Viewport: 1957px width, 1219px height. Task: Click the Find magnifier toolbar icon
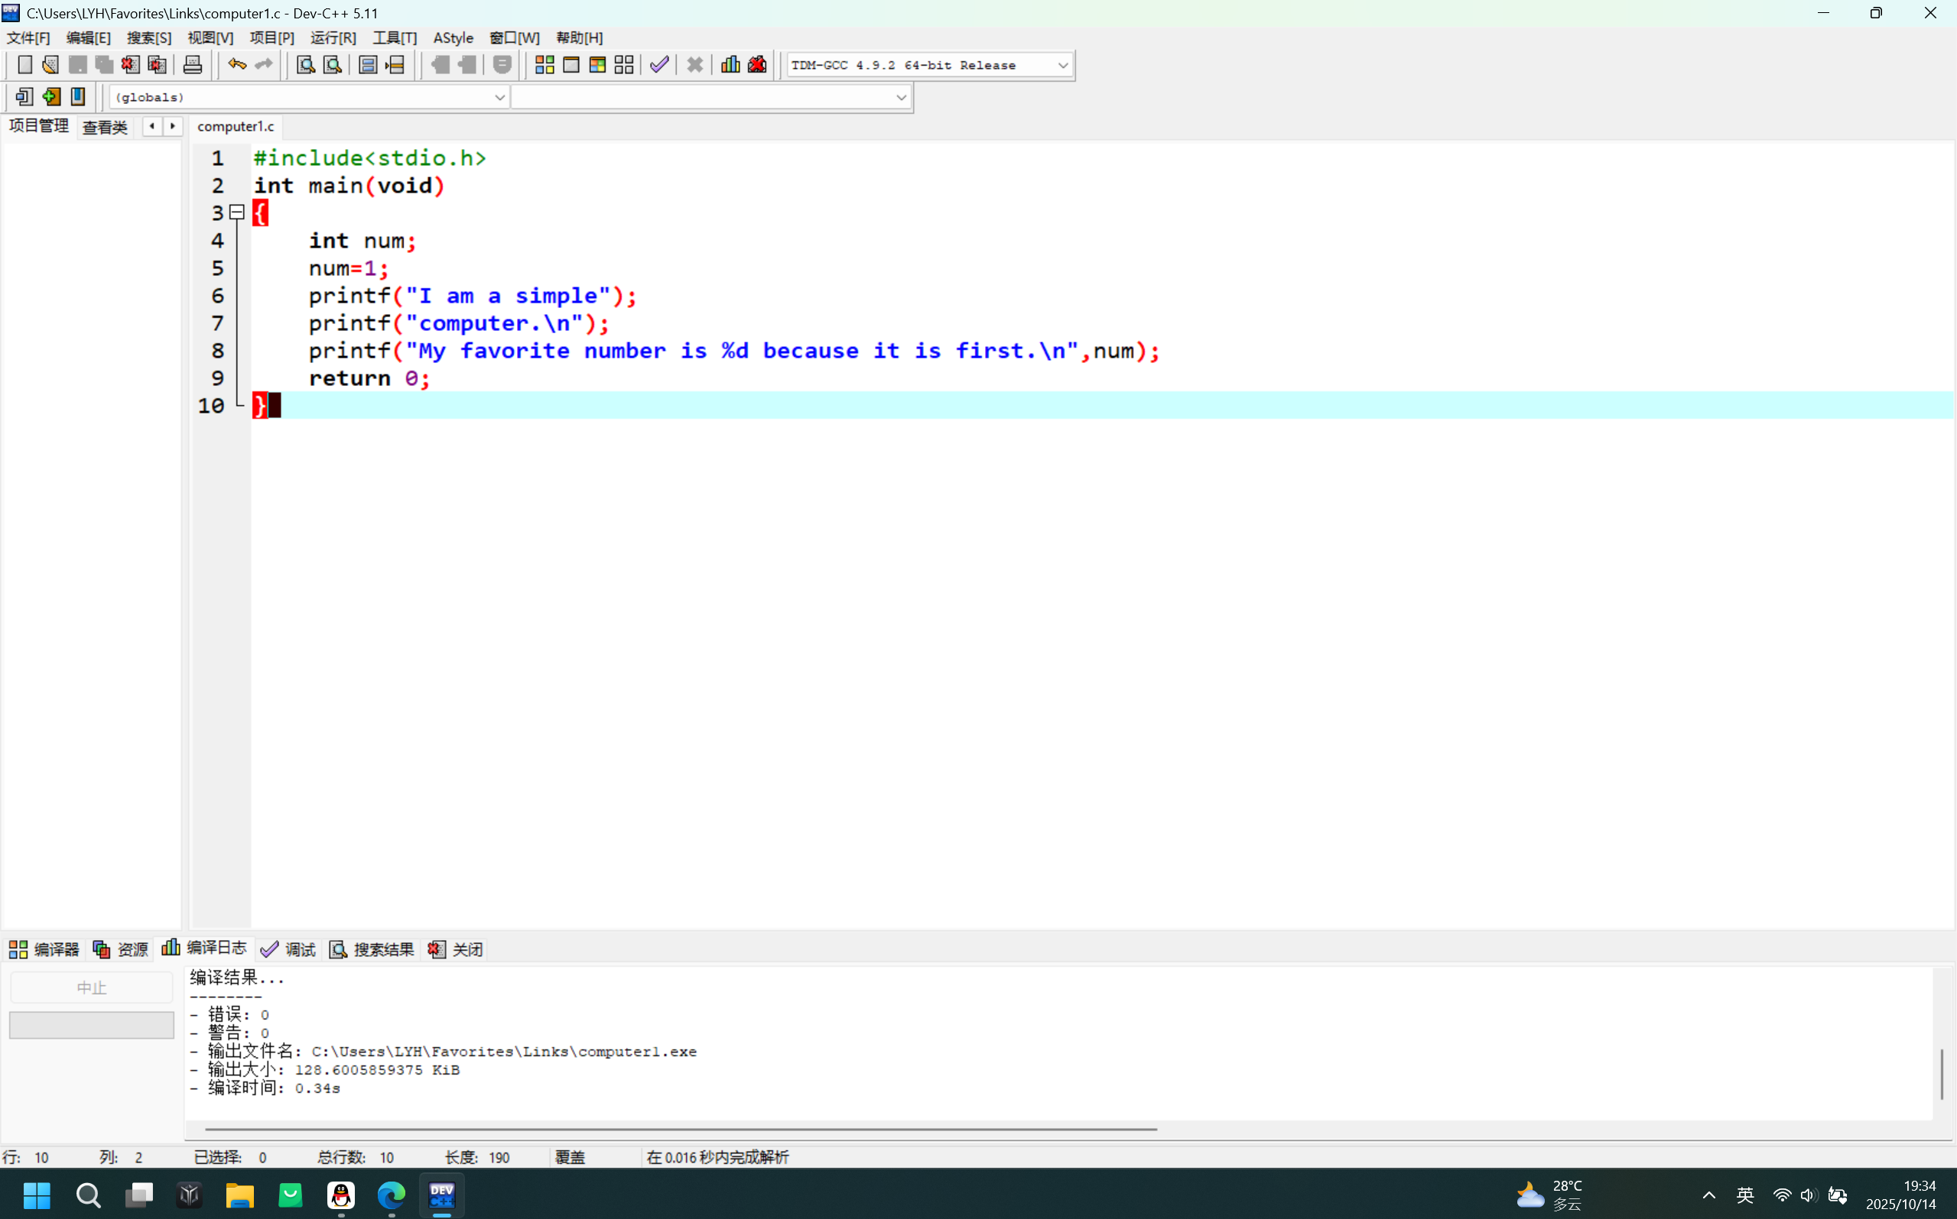tap(305, 64)
